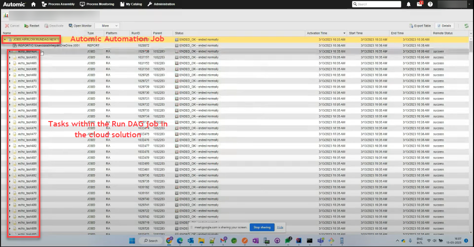Select the echo_task473 row
The height and width of the screenshot is (247, 474).
coord(235,87)
